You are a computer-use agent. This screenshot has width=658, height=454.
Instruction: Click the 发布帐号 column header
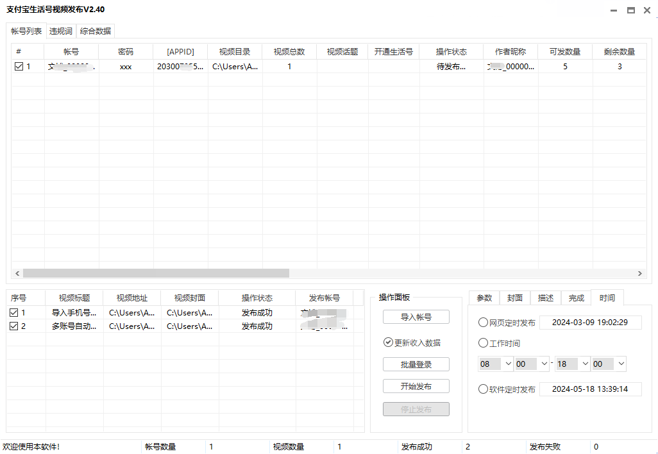[x=325, y=298]
